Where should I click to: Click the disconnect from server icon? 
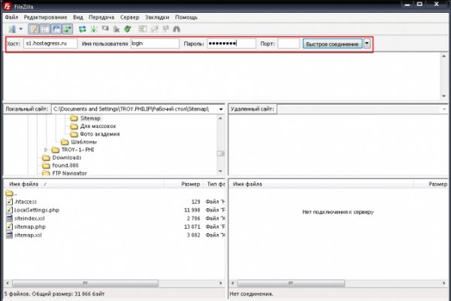(116, 29)
